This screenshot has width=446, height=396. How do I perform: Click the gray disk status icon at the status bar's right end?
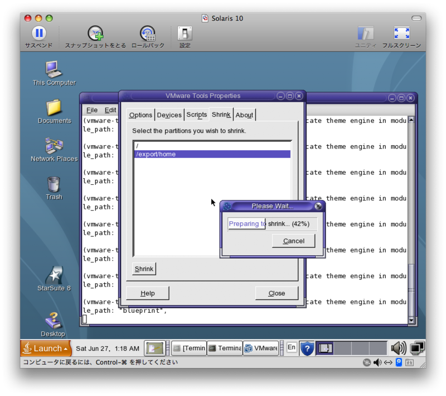(x=409, y=362)
